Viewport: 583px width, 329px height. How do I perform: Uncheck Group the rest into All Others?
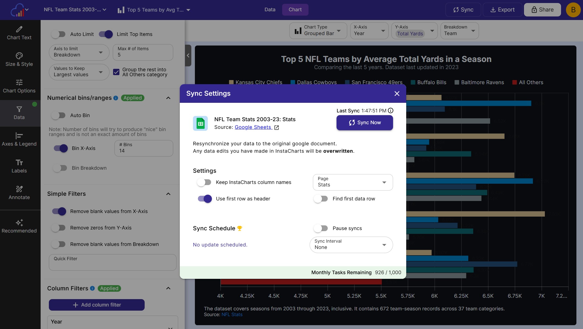tap(116, 72)
